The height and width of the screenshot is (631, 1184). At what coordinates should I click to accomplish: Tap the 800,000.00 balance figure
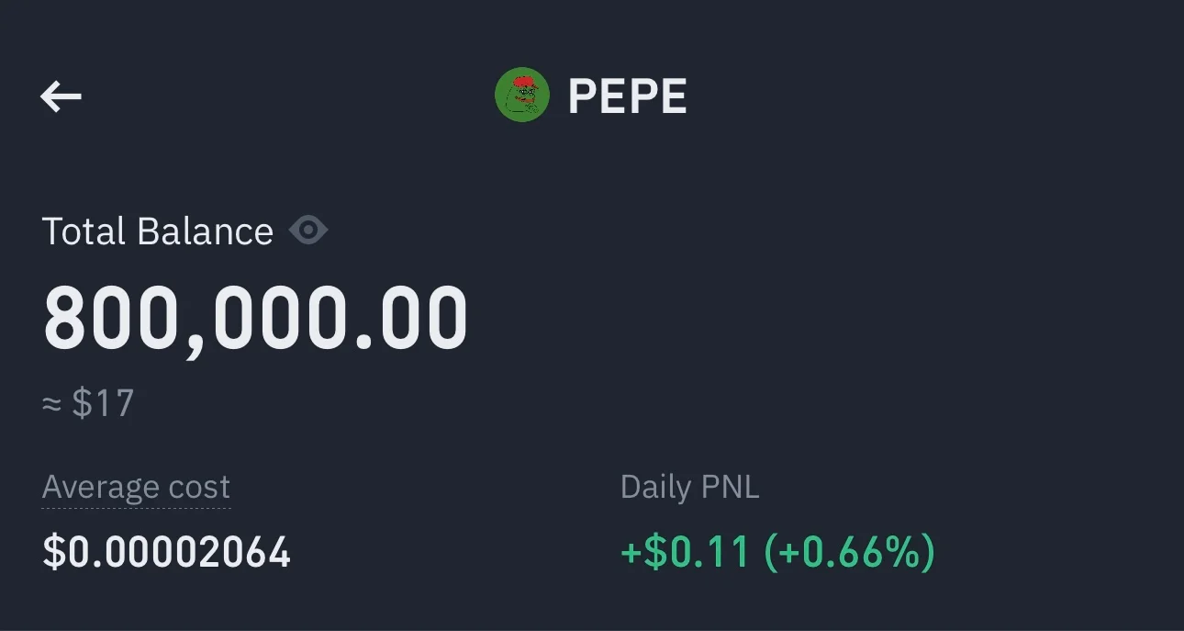pyautogui.click(x=256, y=320)
